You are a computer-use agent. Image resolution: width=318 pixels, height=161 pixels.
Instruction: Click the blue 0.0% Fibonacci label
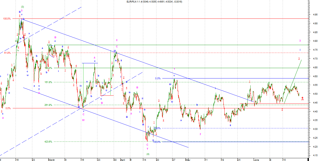point(158,78)
